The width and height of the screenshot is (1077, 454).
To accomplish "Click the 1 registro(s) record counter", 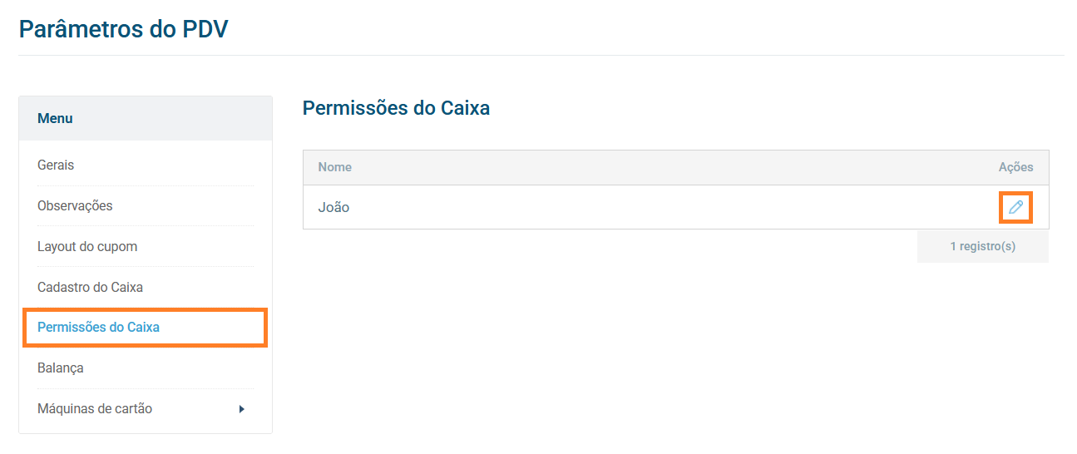I will pyautogui.click(x=982, y=247).
